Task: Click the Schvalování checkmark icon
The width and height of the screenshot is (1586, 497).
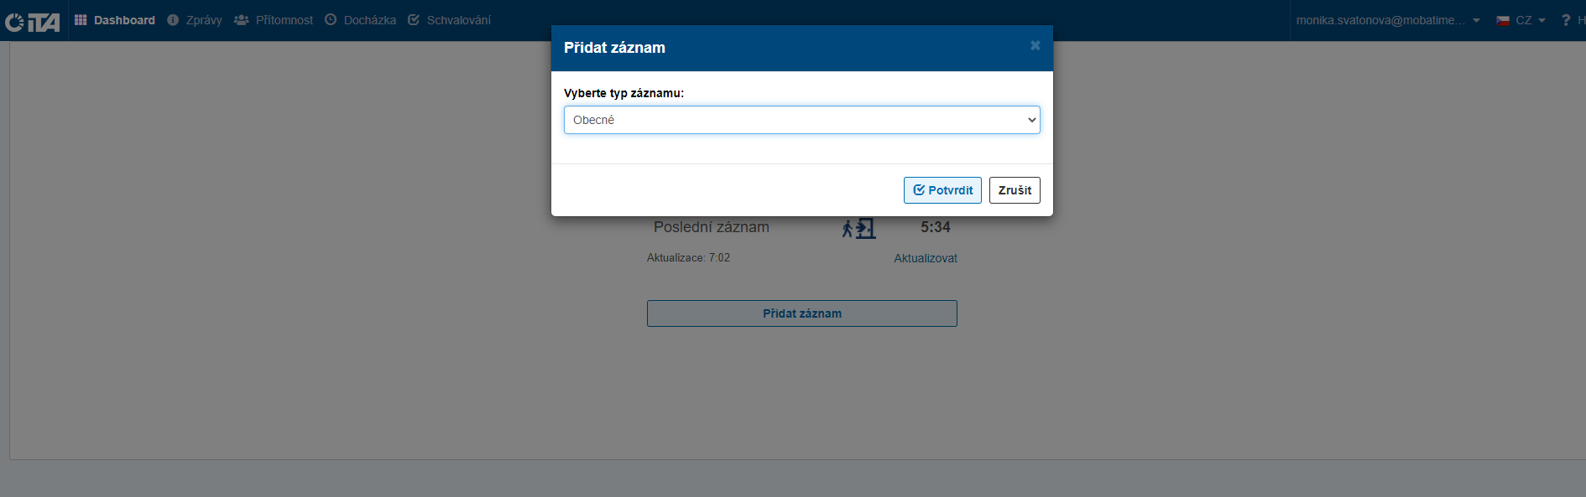Action: click(414, 20)
